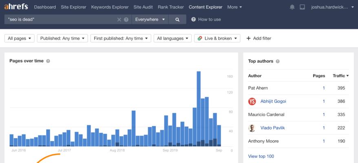The image size is (358, 163).
Task: Open Site Audit
Action: pyautogui.click(x=143, y=7)
